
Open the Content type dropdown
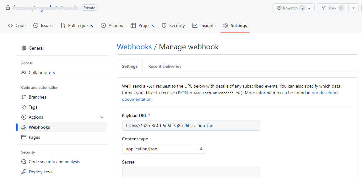pos(164,149)
